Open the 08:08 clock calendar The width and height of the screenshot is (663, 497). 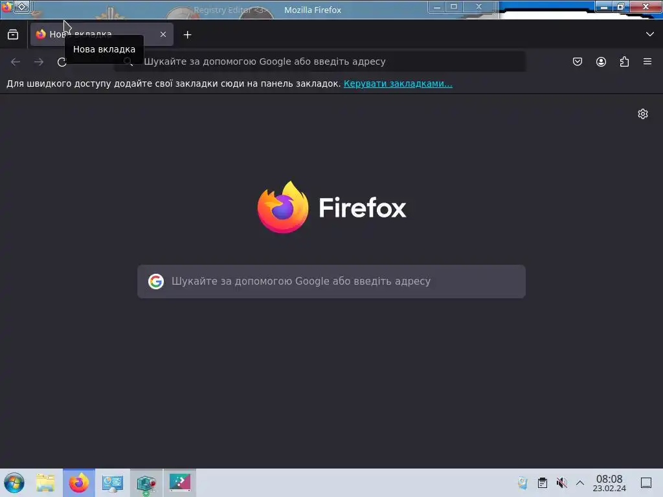pos(609,483)
